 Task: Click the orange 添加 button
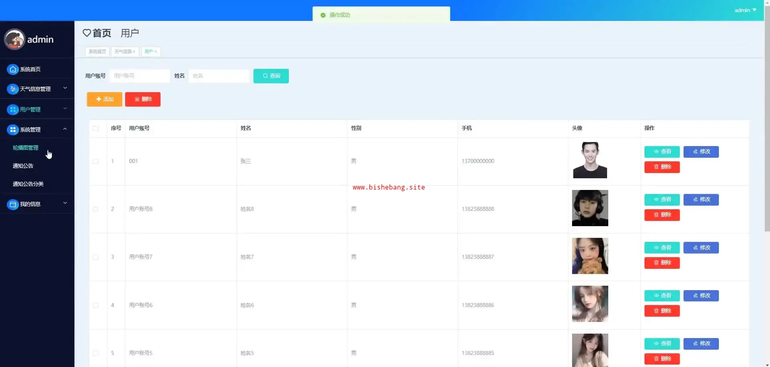point(105,99)
